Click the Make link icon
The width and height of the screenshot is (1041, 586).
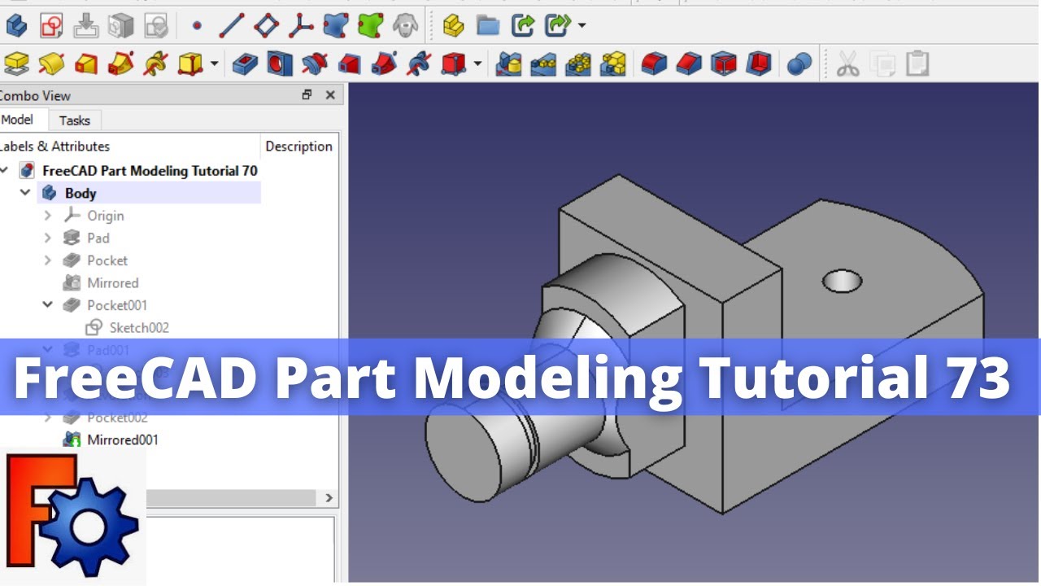[x=523, y=26]
